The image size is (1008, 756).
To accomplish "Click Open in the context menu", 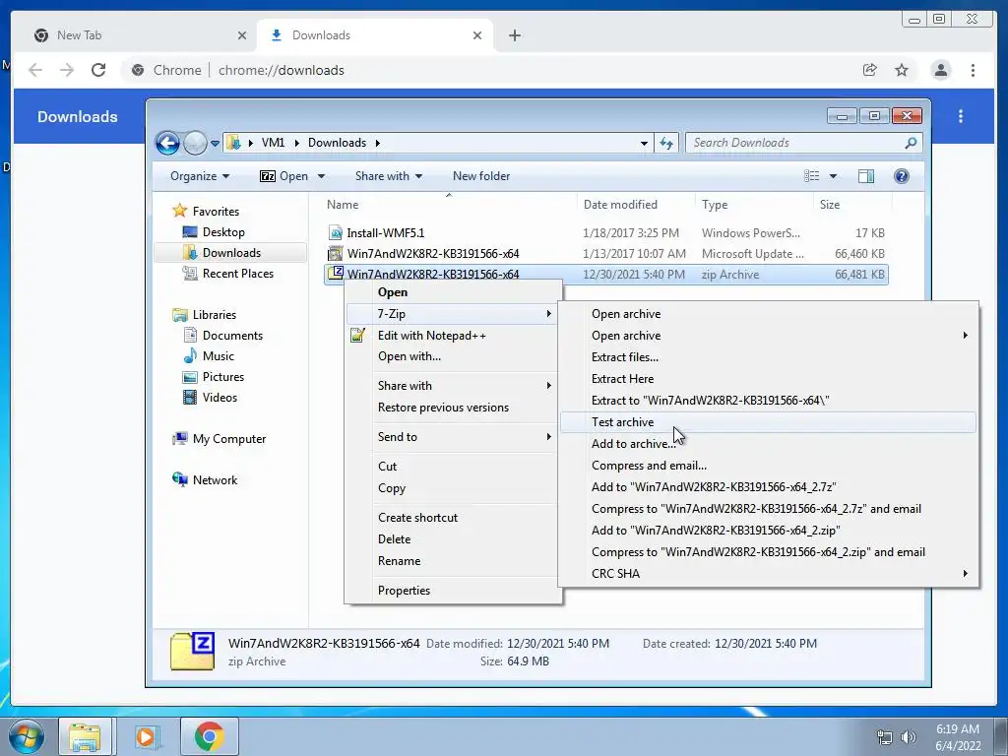I will click(392, 291).
